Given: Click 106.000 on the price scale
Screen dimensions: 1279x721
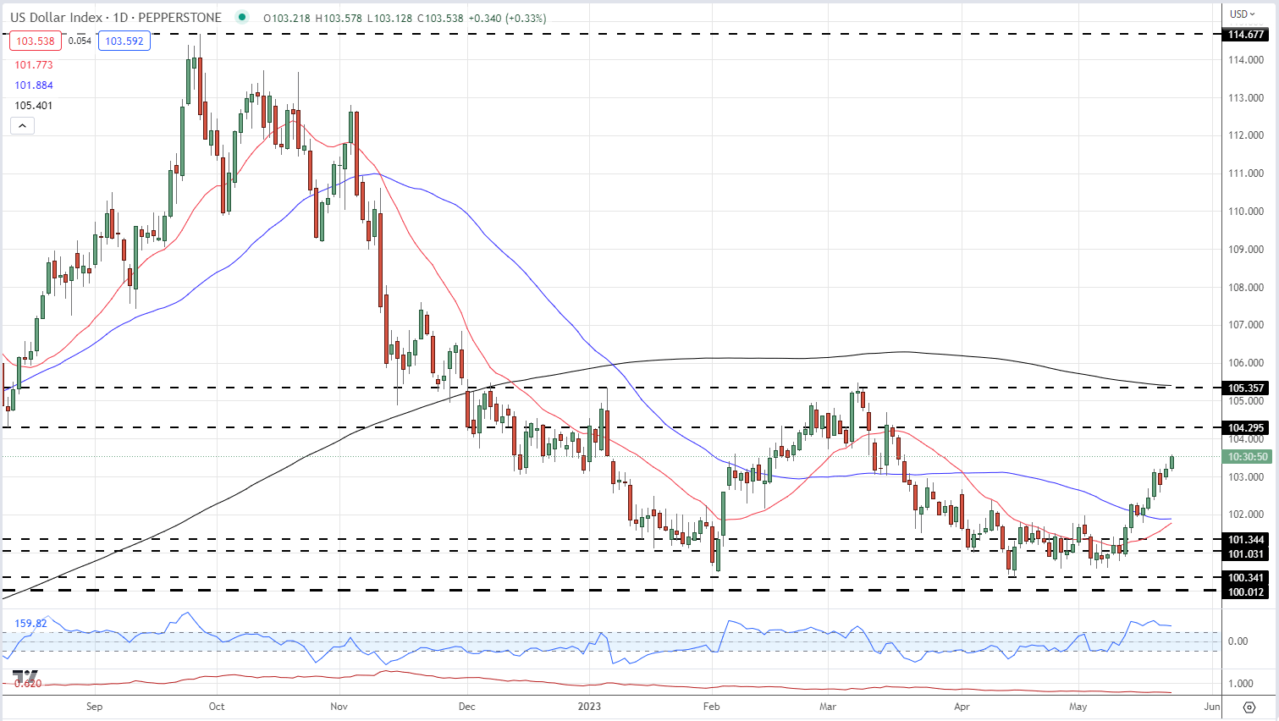Looking at the screenshot, I should click(1246, 363).
